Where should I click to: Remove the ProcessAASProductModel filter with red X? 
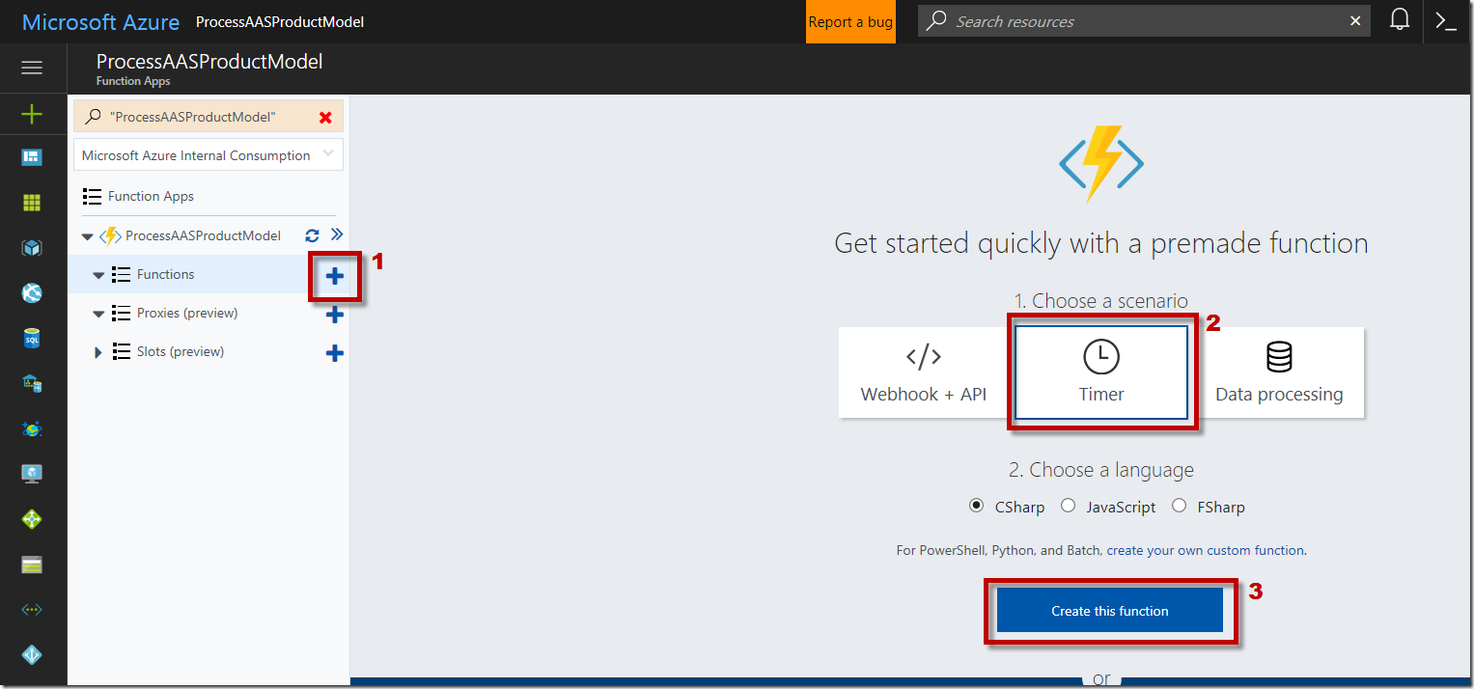coord(325,117)
